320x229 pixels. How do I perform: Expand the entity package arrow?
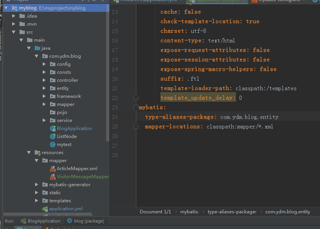(44, 88)
